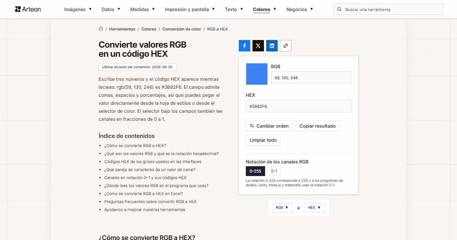This screenshot has height=240, width=457.
Task: Click the HEX result field
Action: [x=299, y=106]
